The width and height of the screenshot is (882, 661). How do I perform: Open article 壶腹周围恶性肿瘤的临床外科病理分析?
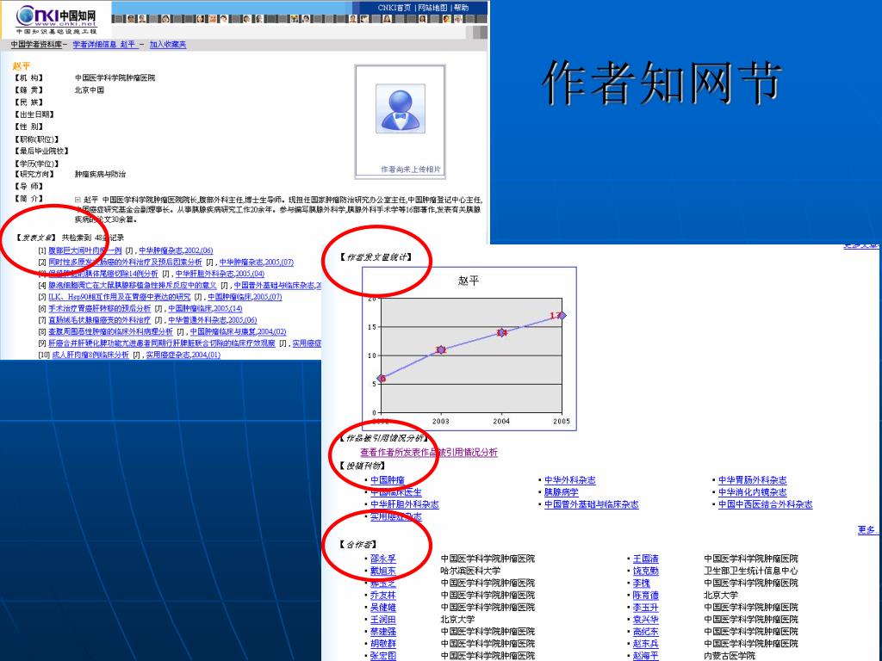click(110, 331)
